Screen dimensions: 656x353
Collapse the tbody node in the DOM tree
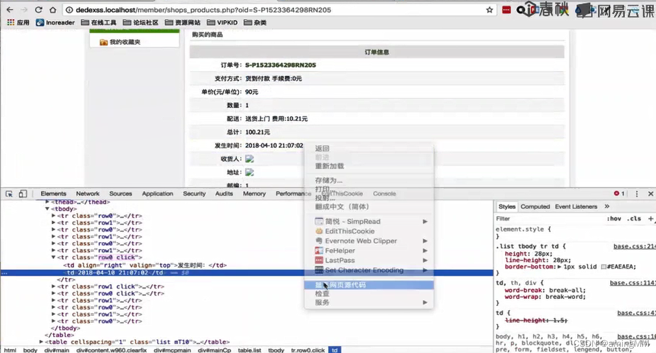(47, 209)
